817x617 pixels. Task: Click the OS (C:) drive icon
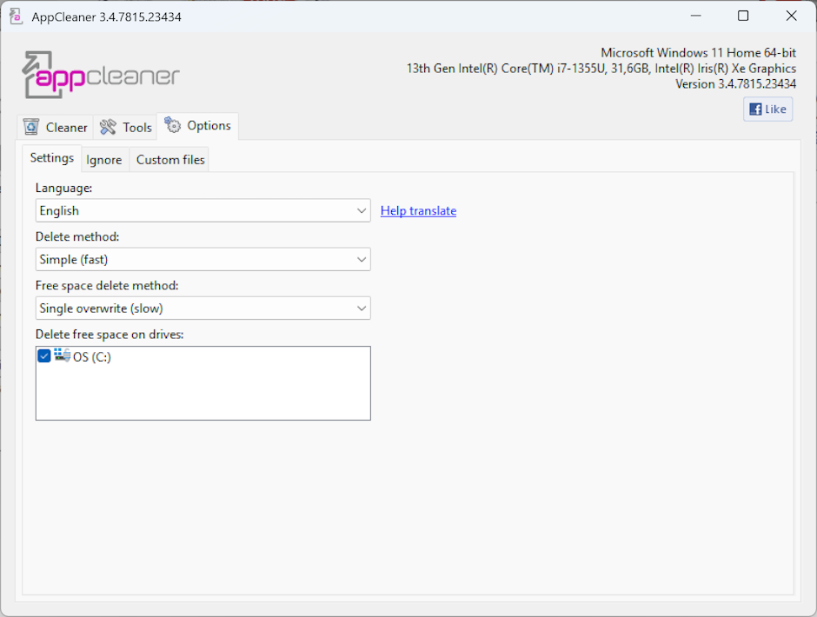(62, 355)
